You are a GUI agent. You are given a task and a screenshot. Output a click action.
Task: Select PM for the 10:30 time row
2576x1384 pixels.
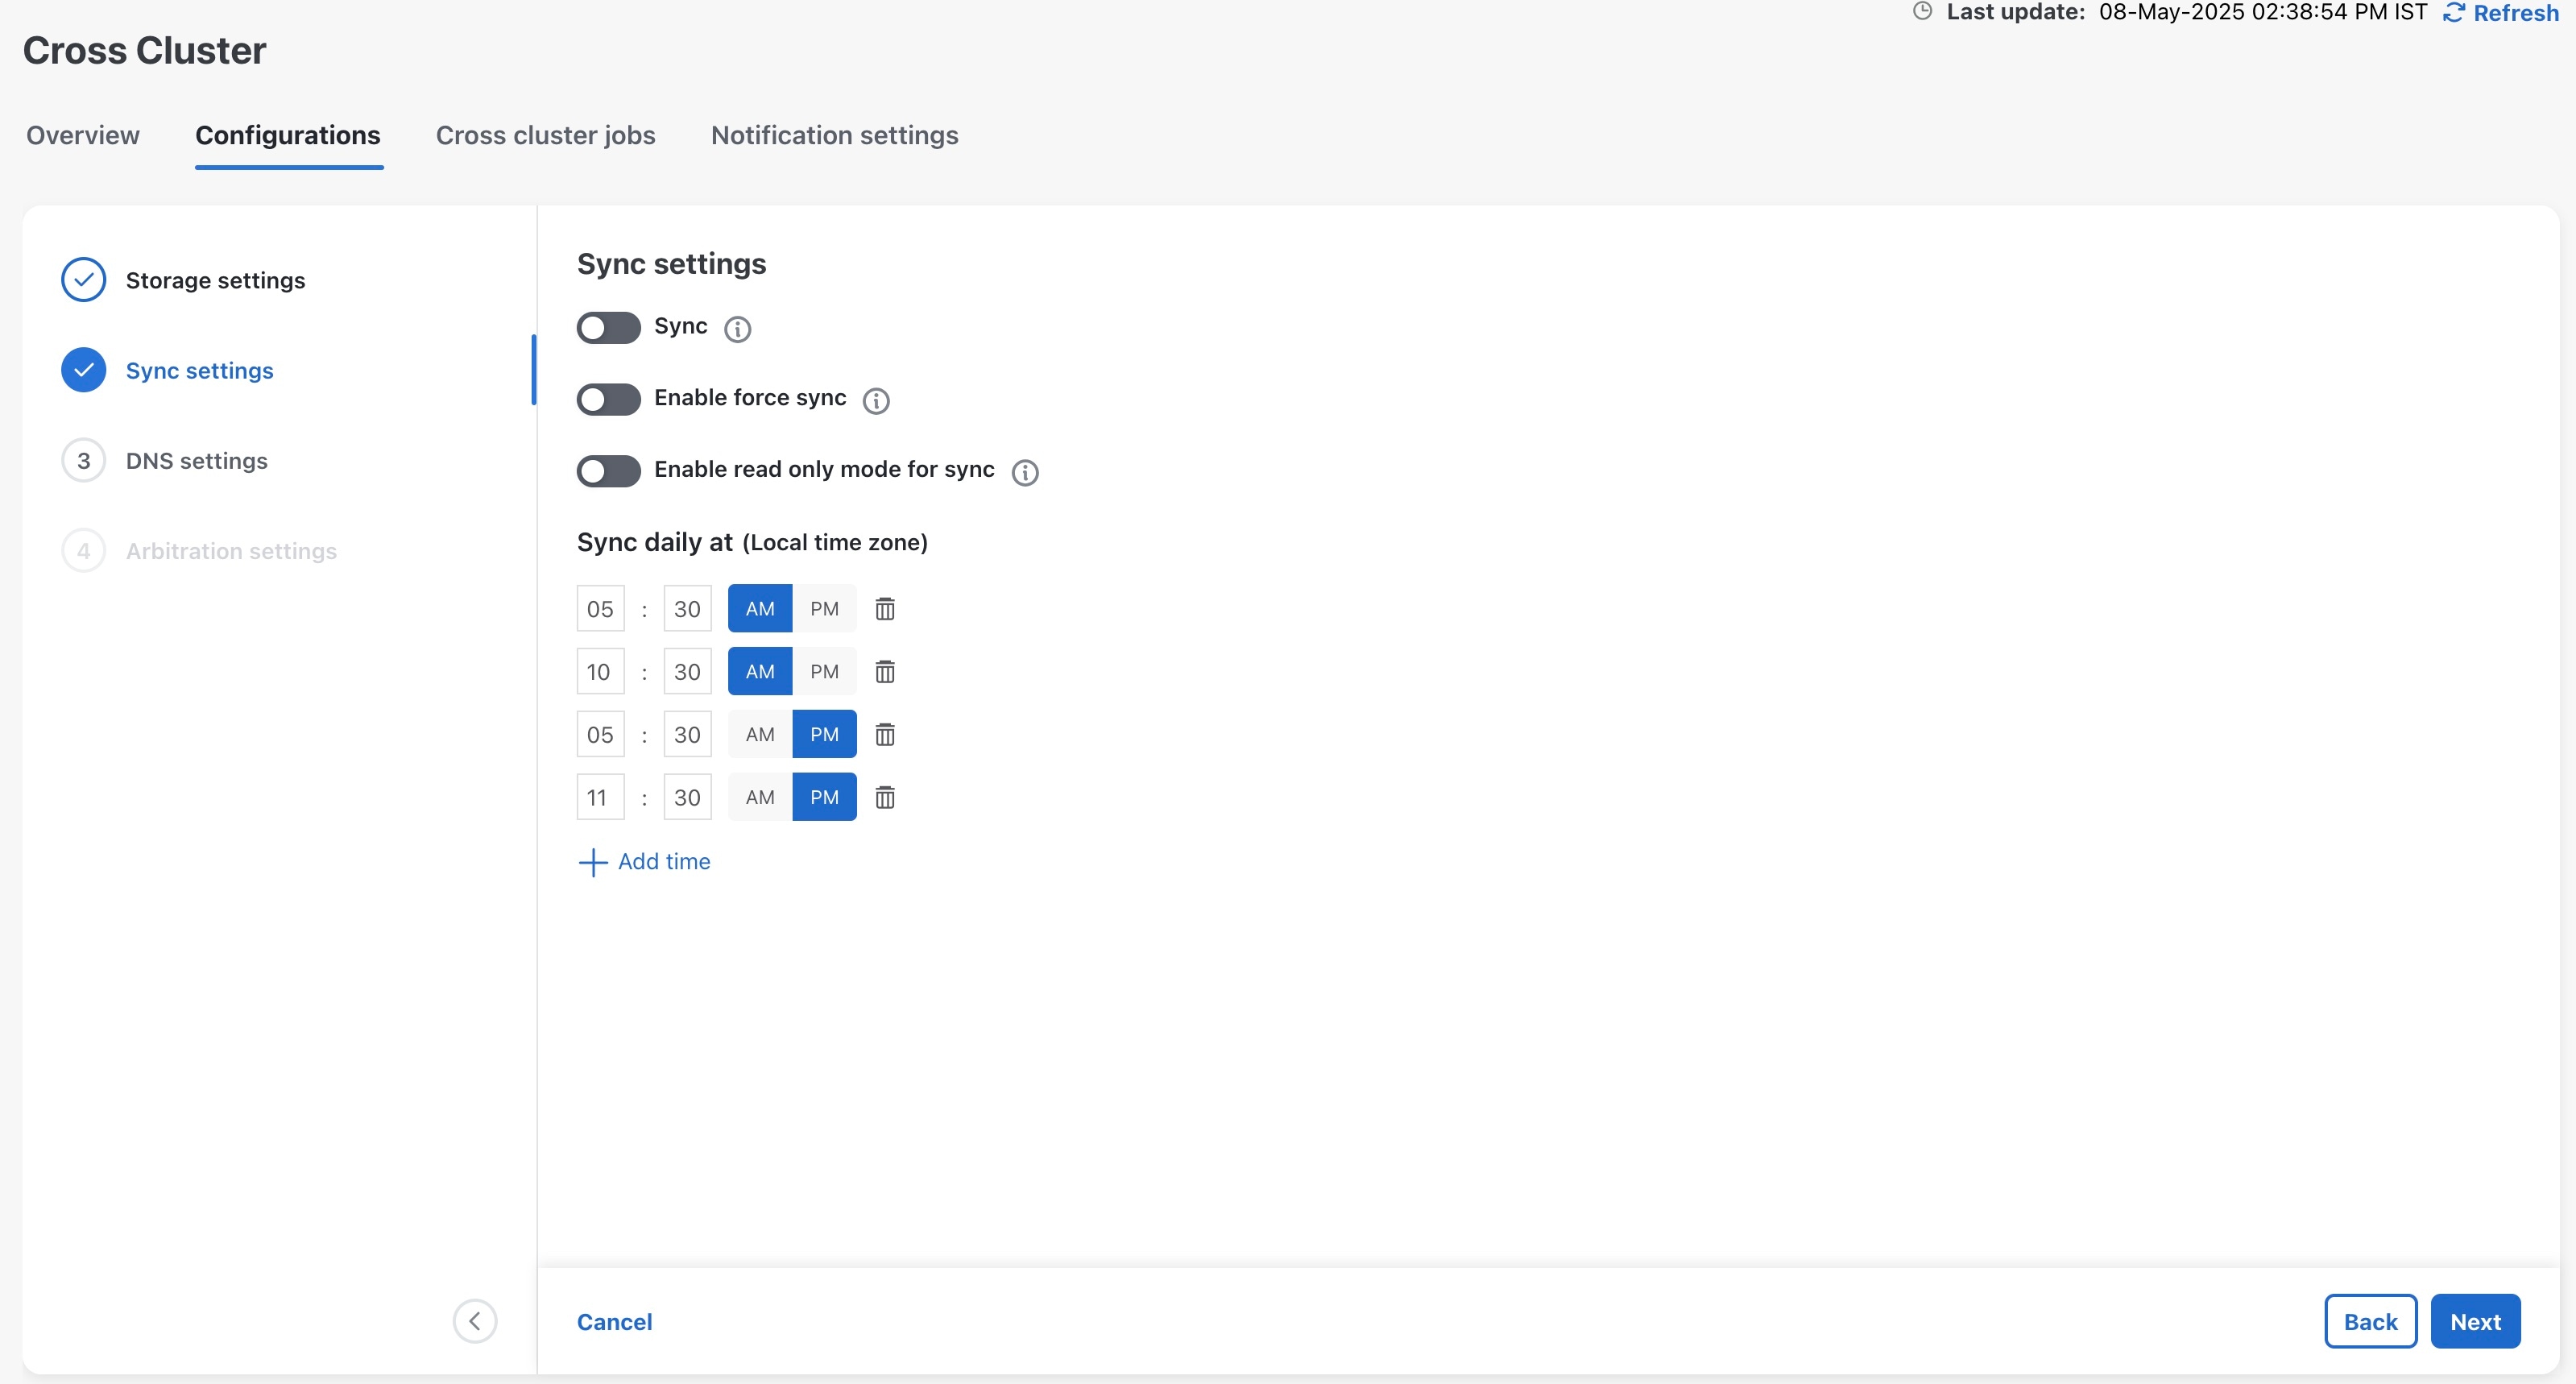click(x=824, y=672)
